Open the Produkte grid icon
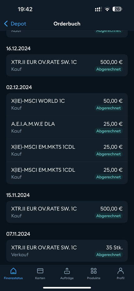The width and height of the screenshot is (134, 291). tap(93, 271)
